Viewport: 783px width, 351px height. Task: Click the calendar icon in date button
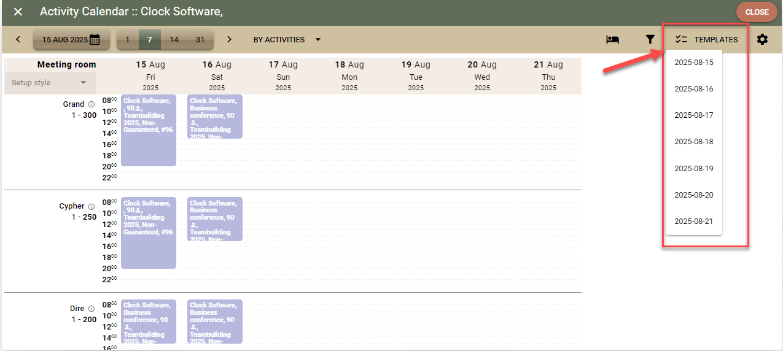(95, 39)
